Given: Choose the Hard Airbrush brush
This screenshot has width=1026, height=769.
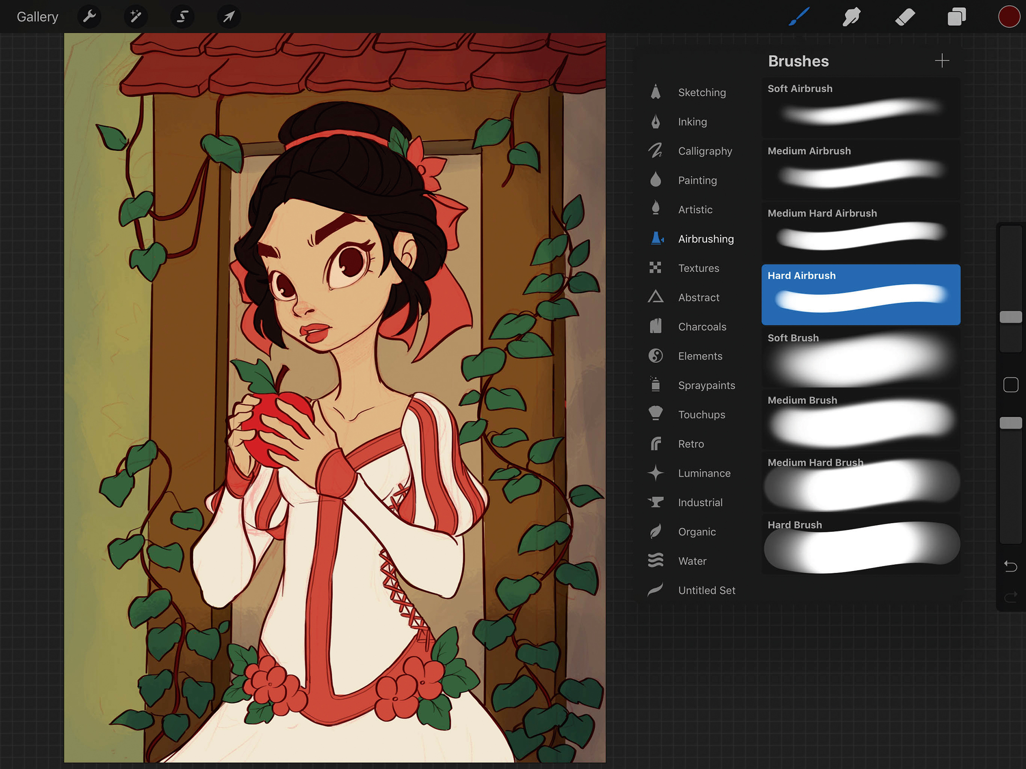Looking at the screenshot, I should [x=861, y=294].
